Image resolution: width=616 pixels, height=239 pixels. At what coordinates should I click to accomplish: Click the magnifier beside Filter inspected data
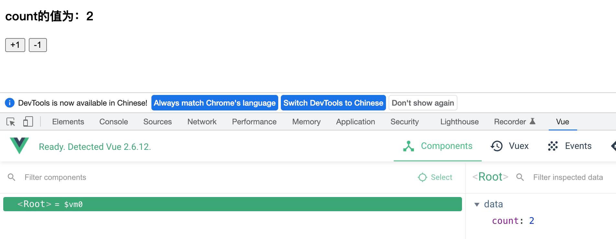520,177
